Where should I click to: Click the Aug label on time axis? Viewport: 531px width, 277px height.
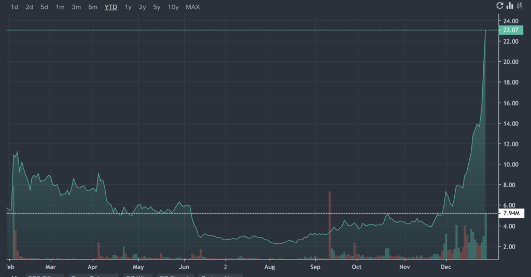tap(270, 268)
